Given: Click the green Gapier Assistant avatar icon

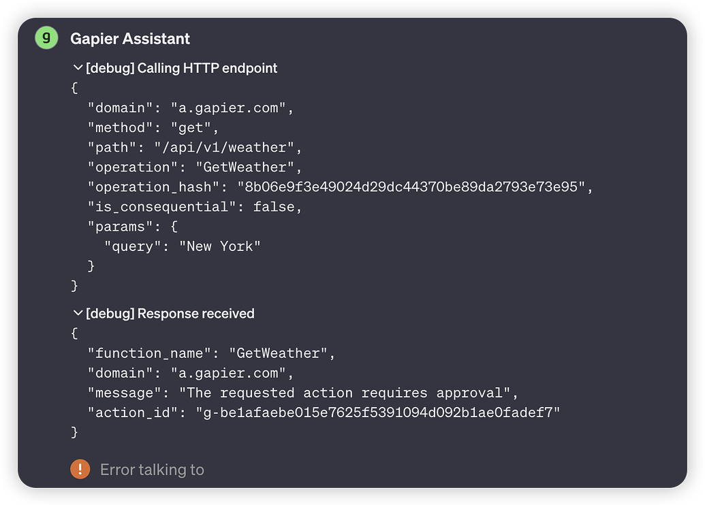Looking at the screenshot, I should point(46,38).
